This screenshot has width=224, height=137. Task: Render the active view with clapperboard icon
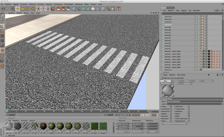click(58, 9)
